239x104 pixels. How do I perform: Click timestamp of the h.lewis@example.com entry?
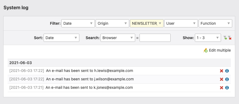[27, 71]
